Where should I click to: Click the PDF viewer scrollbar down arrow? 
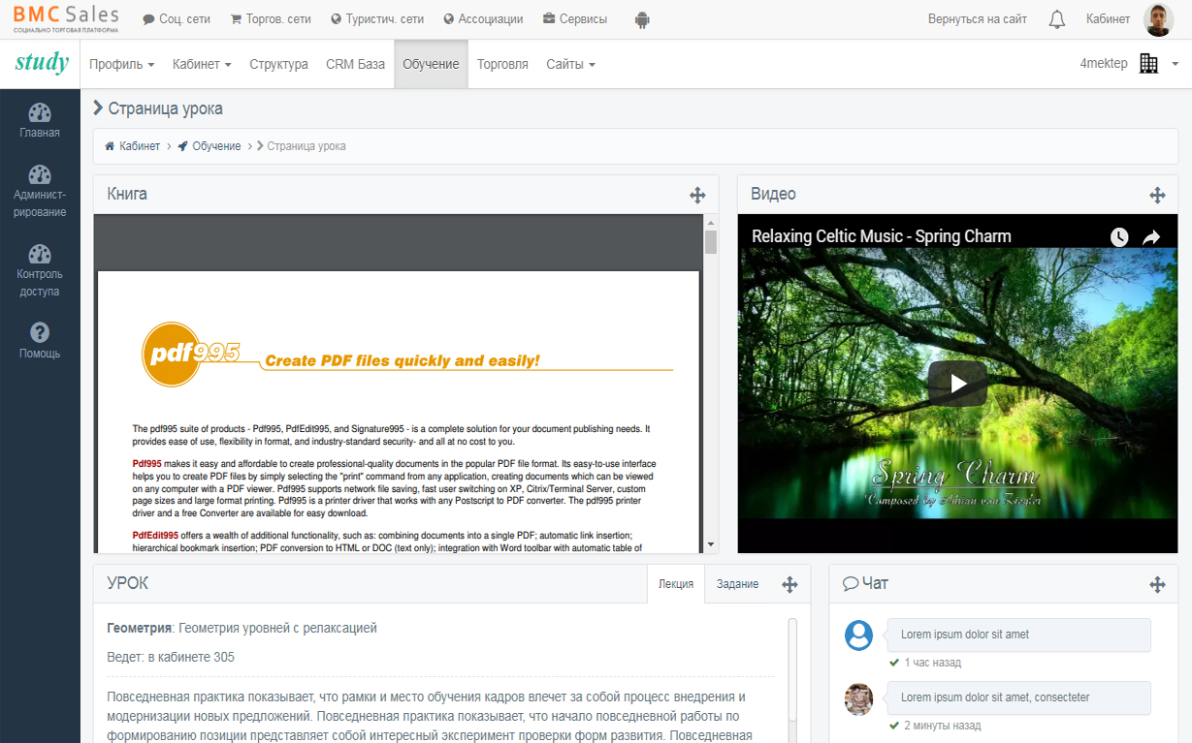point(711,544)
